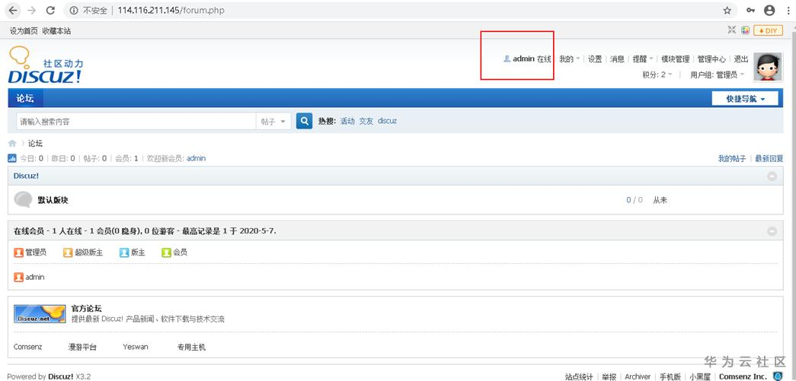
Task: Click the user avatar image
Action: pyautogui.click(x=768, y=66)
